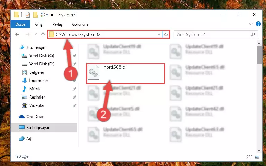Click the forward navigation arrow

coord(27,35)
